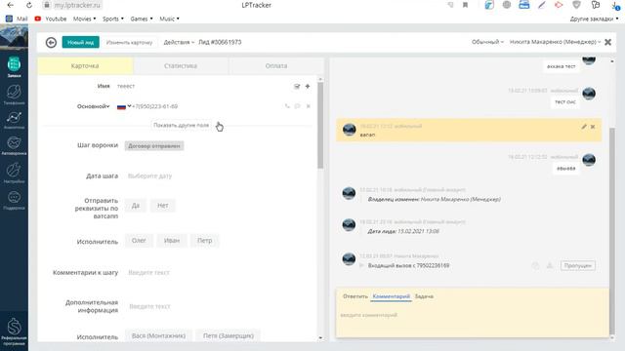Open the Основной phone type dropdown

[x=94, y=106]
